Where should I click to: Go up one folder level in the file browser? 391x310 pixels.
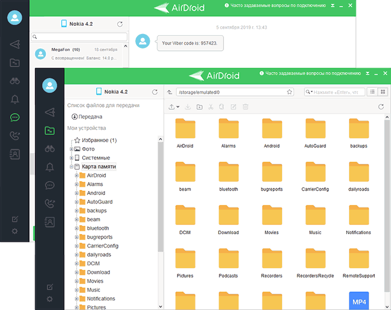click(x=170, y=92)
